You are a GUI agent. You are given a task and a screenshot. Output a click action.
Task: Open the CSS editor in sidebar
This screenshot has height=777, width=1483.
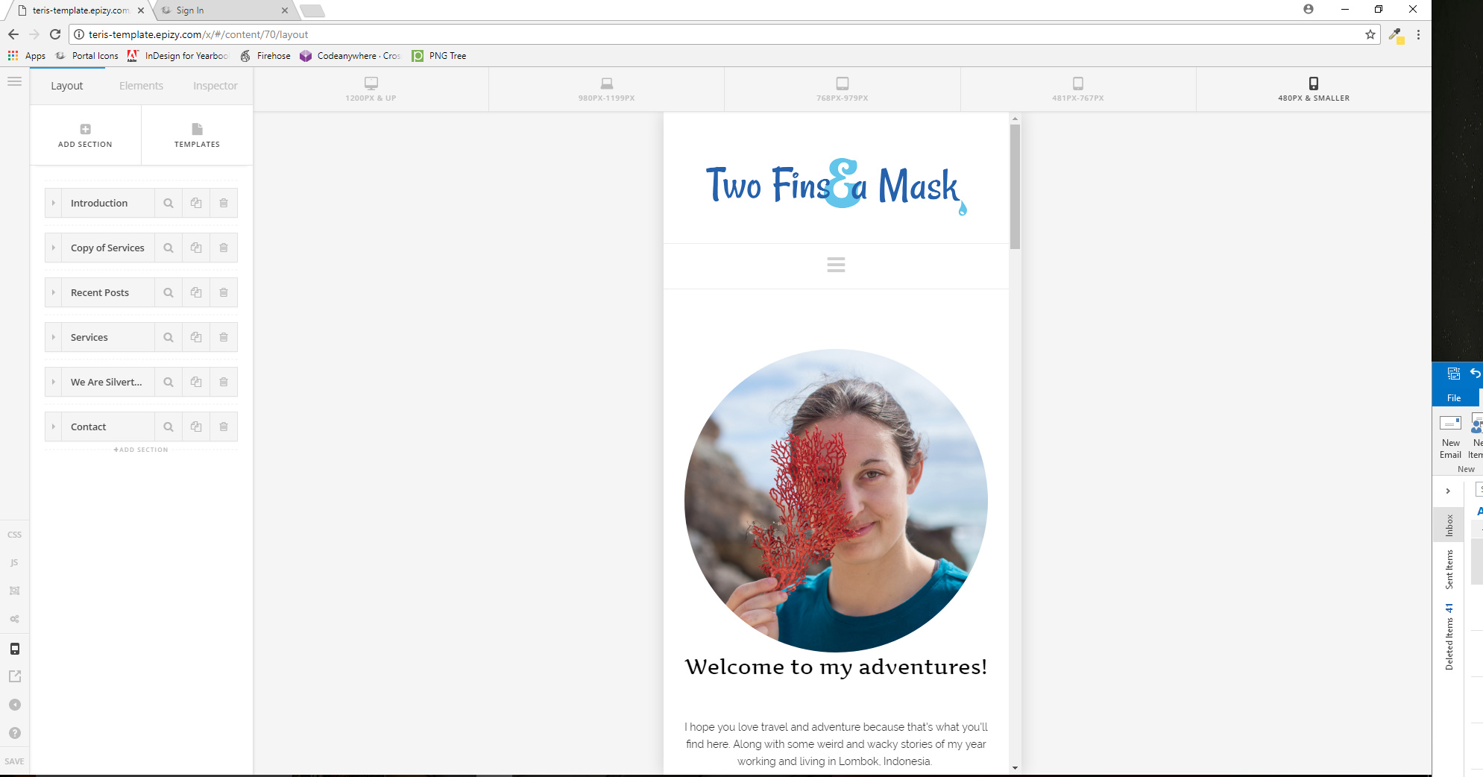point(14,535)
